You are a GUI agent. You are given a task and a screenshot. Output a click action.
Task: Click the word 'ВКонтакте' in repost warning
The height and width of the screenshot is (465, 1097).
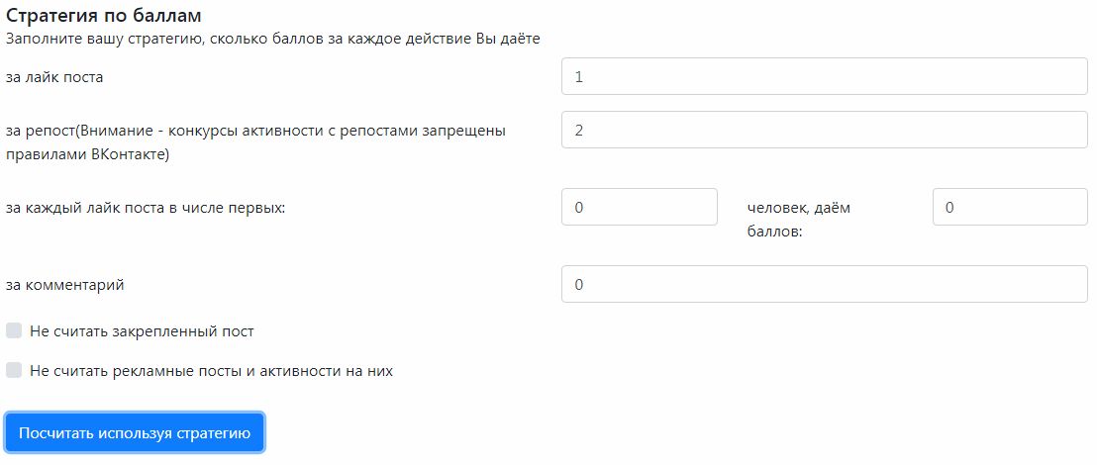[x=134, y=154]
